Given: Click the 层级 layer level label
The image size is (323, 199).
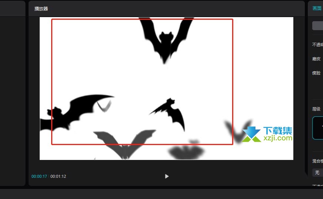Looking at the screenshot, I should [316, 109].
